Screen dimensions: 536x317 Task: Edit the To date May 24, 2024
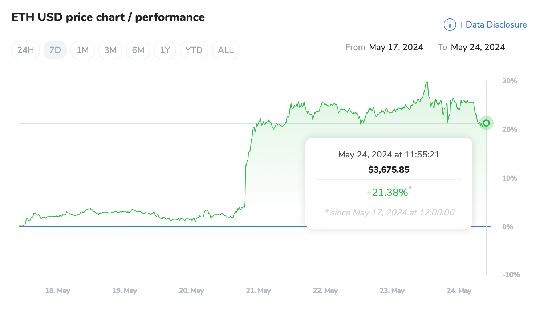478,47
